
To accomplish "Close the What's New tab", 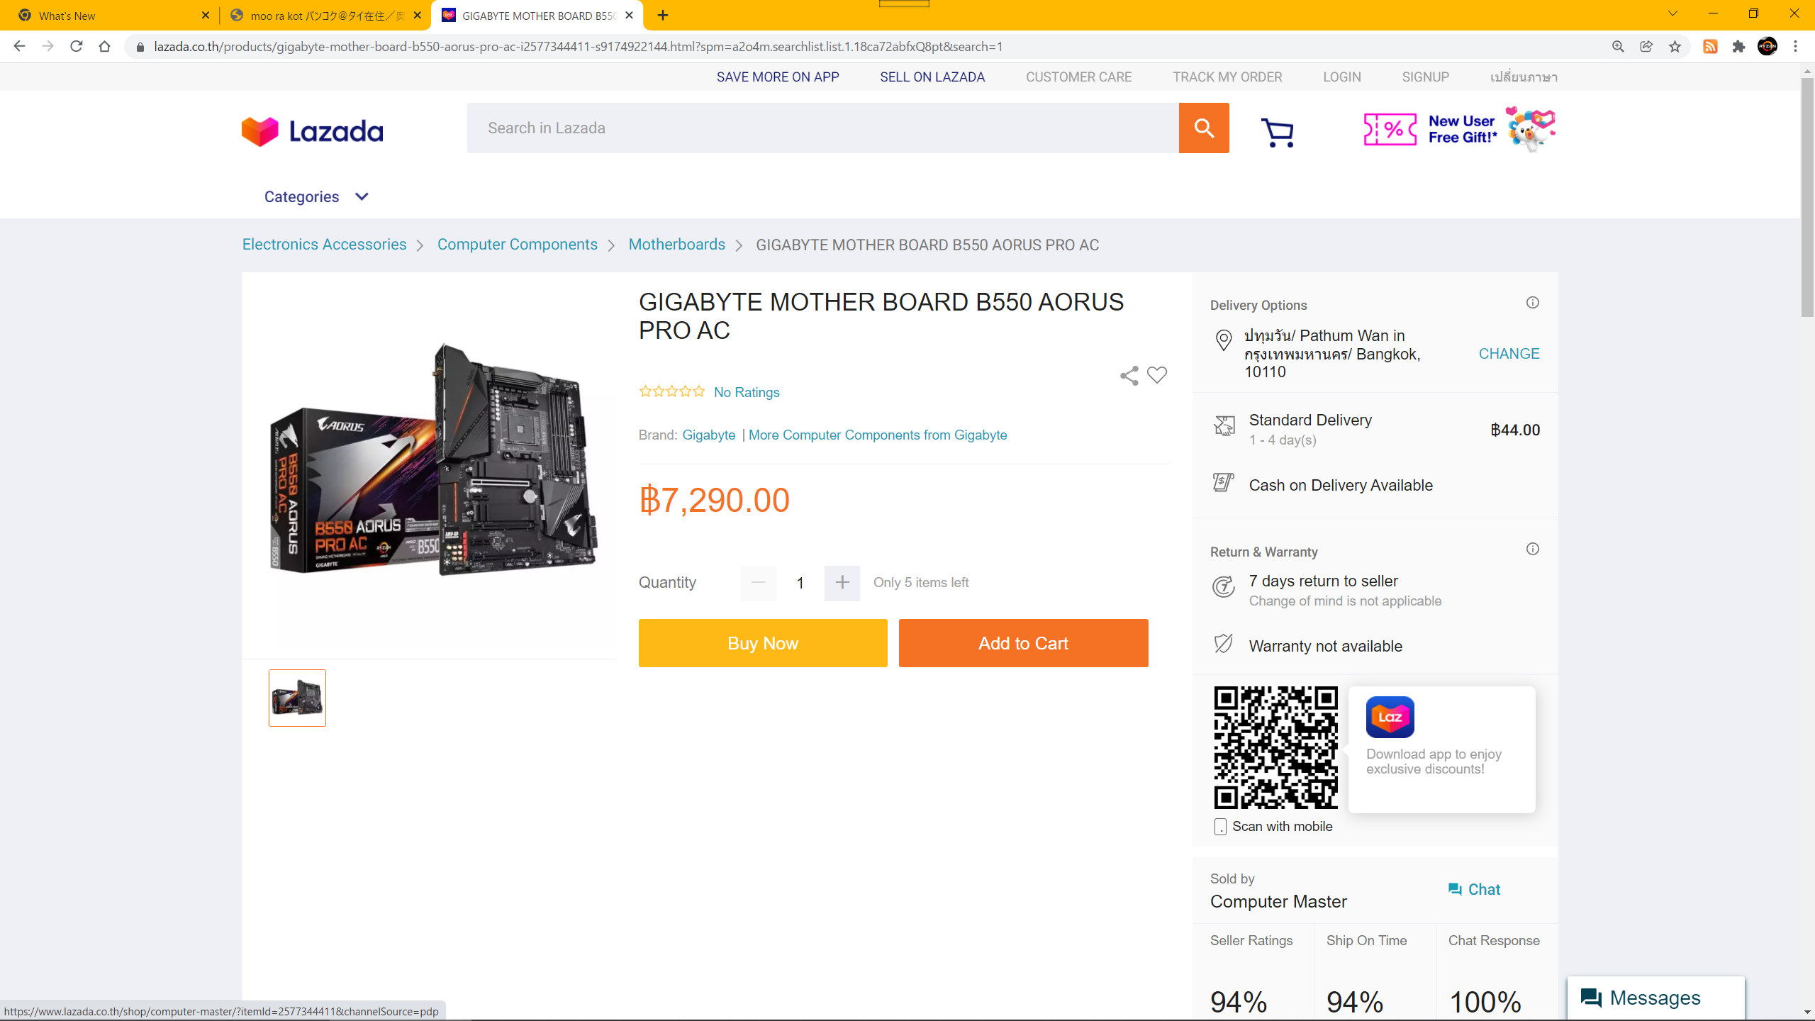I will [206, 16].
